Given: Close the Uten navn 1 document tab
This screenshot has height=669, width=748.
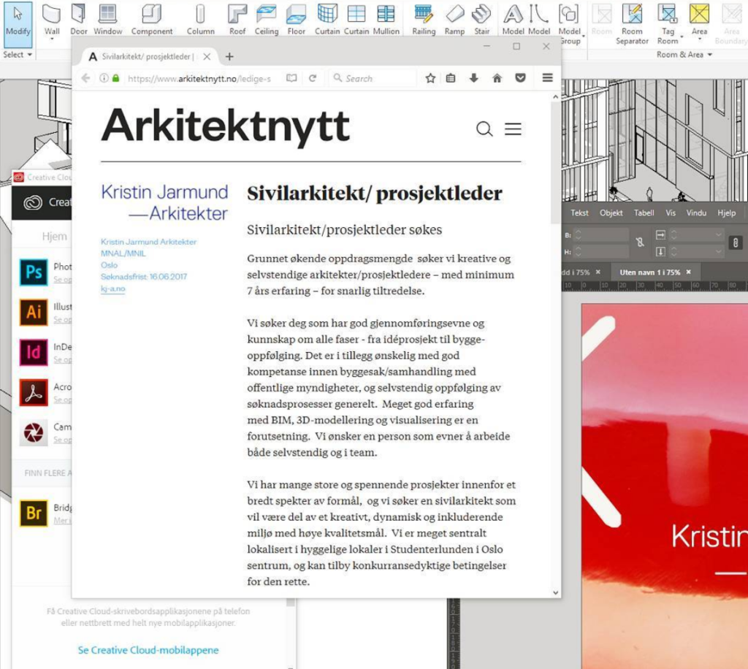Looking at the screenshot, I should click(688, 272).
